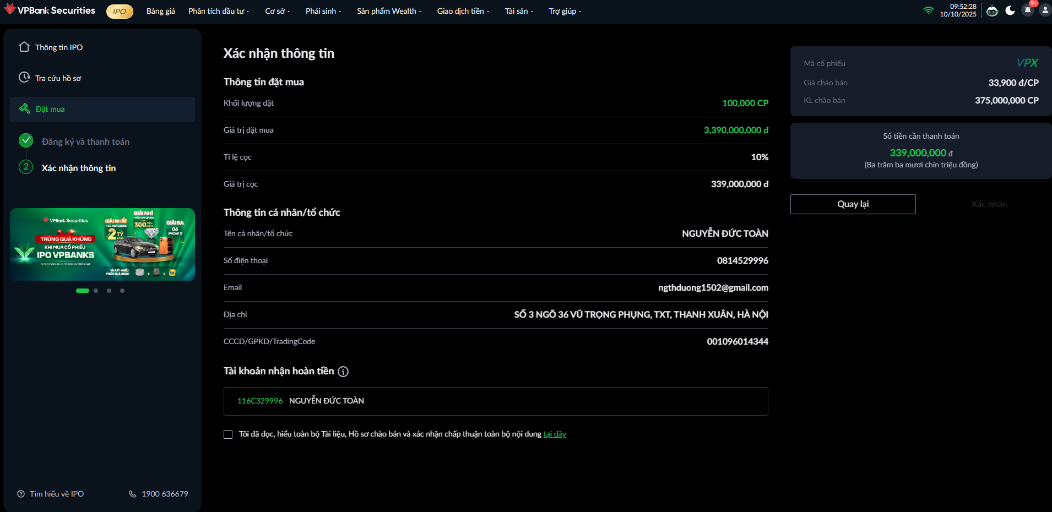The height and width of the screenshot is (512, 1052).
Task: Open the Giao dịch tiền dropdown
Action: [x=463, y=11]
